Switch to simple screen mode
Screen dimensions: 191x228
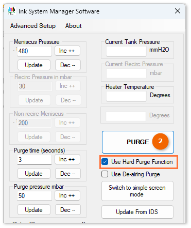click(x=137, y=191)
